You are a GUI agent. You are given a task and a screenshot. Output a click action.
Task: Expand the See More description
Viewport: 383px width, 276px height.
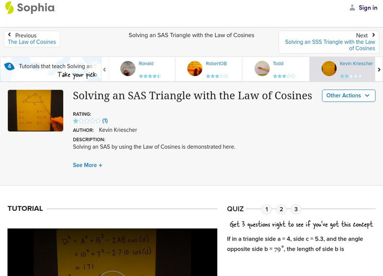[88, 165]
